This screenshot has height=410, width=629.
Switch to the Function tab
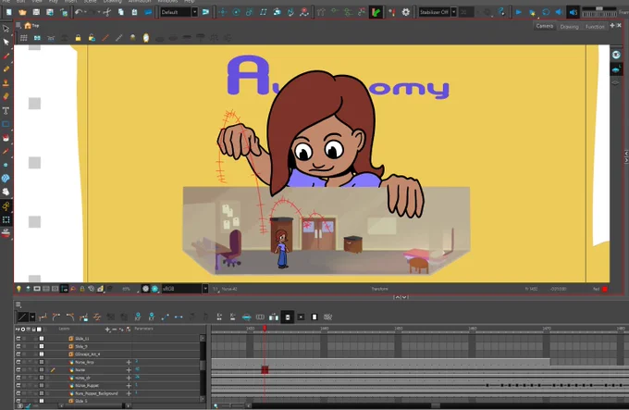595,27
